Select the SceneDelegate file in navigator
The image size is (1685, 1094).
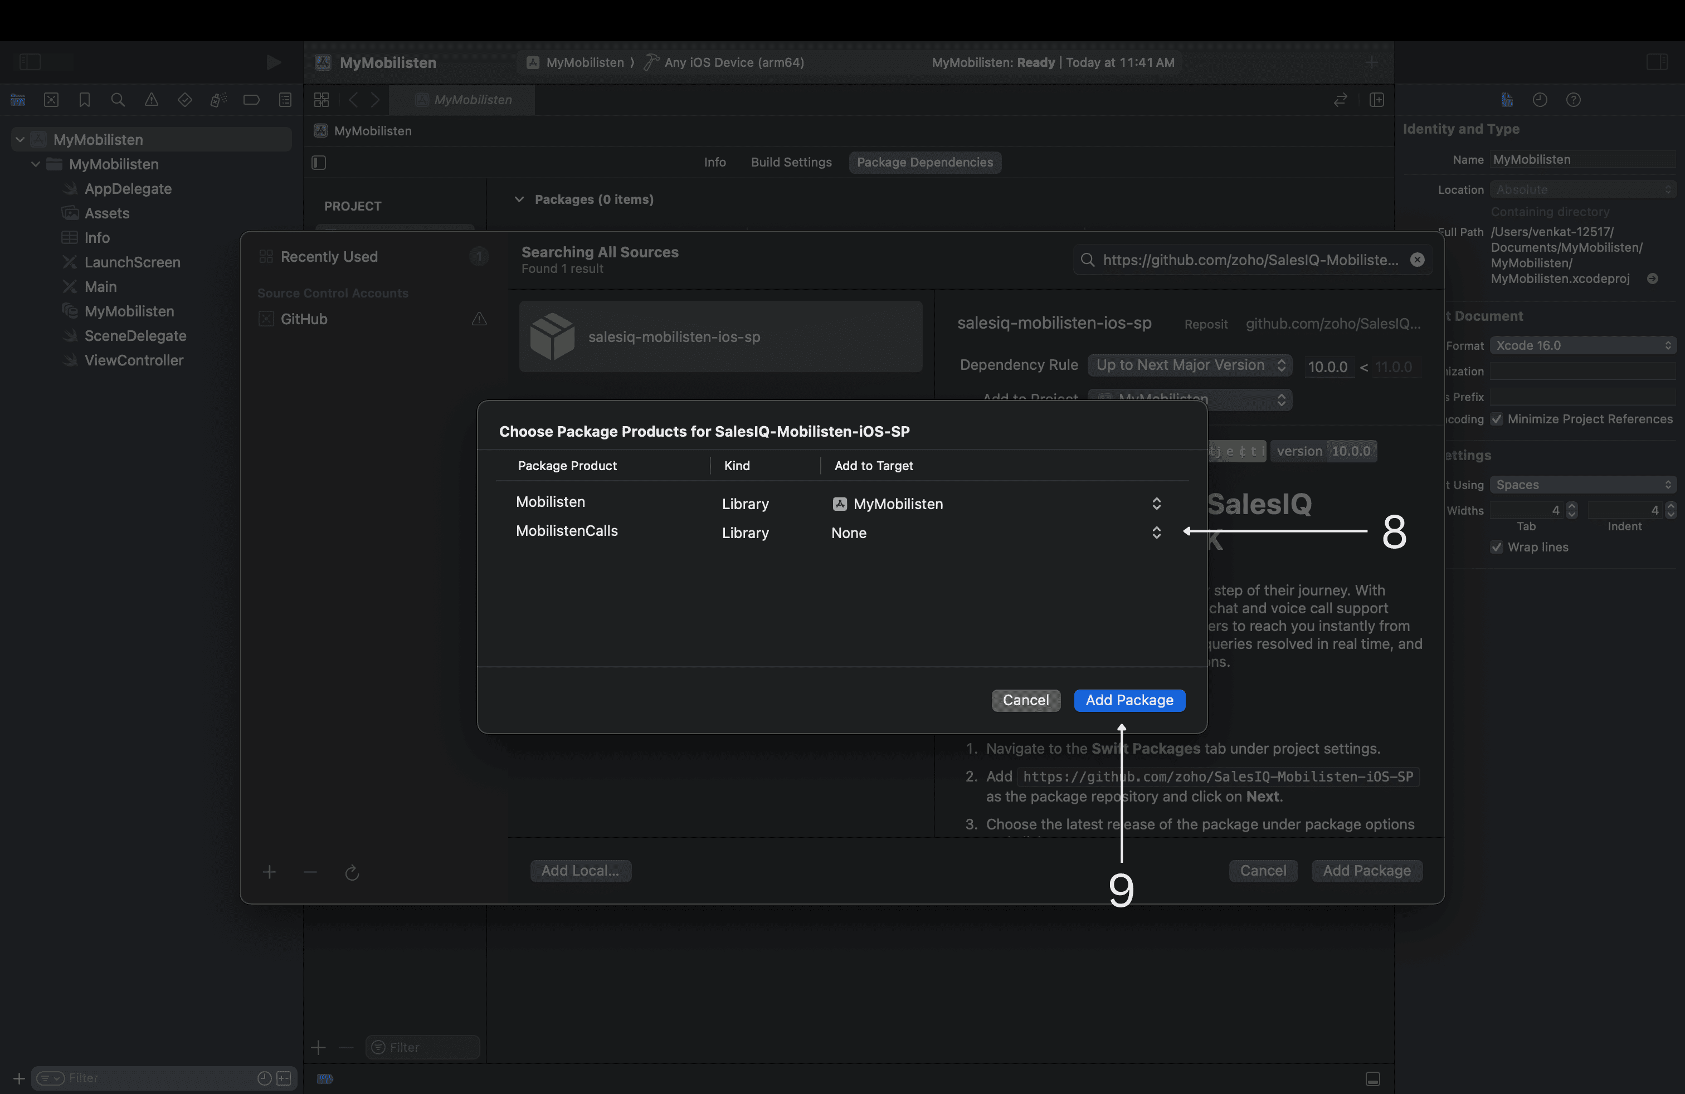tap(134, 336)
